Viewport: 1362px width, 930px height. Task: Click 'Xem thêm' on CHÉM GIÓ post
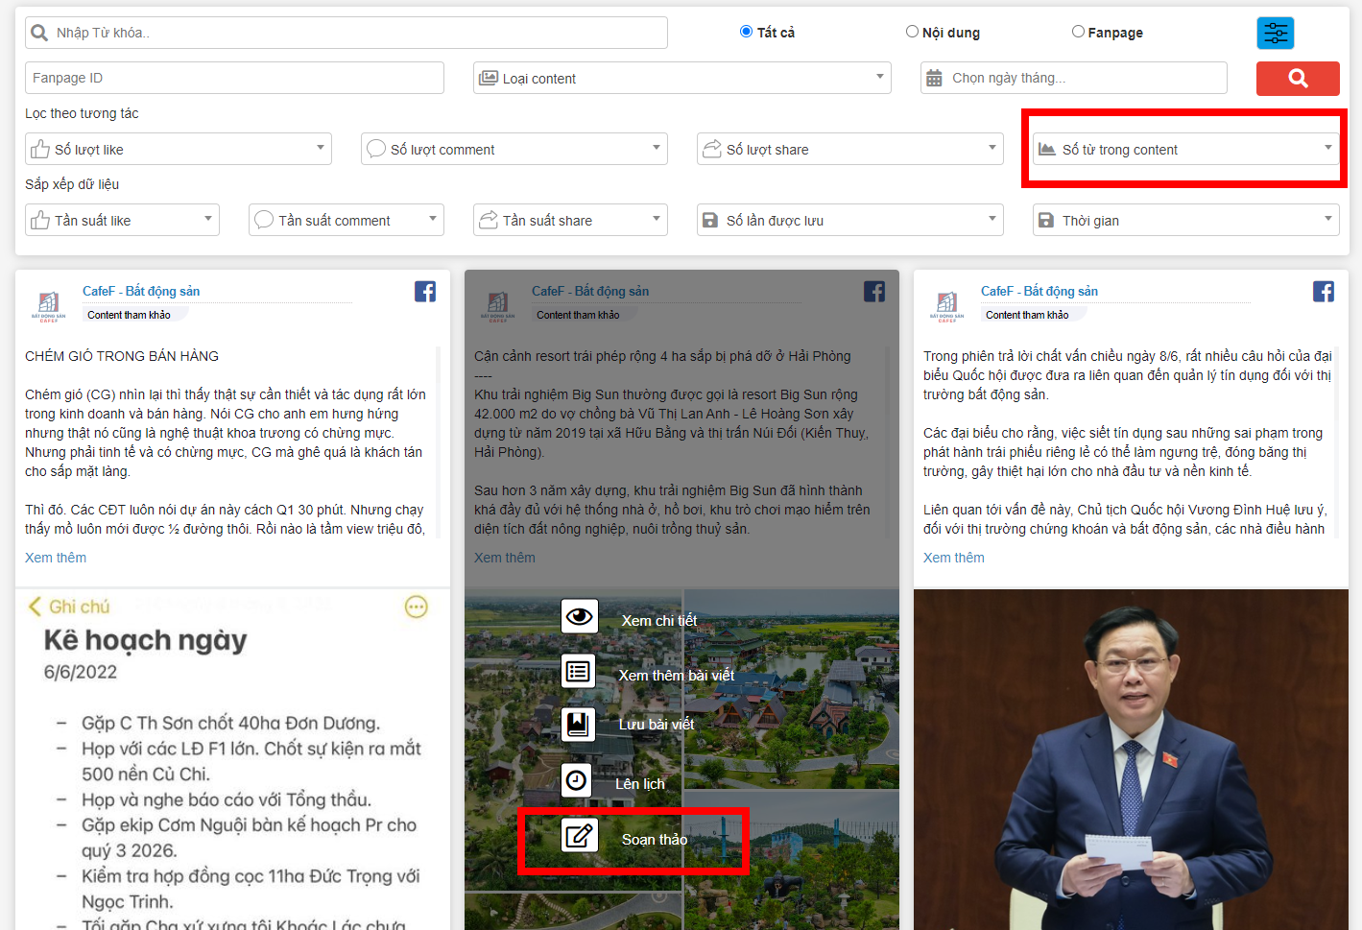point(56,558)
